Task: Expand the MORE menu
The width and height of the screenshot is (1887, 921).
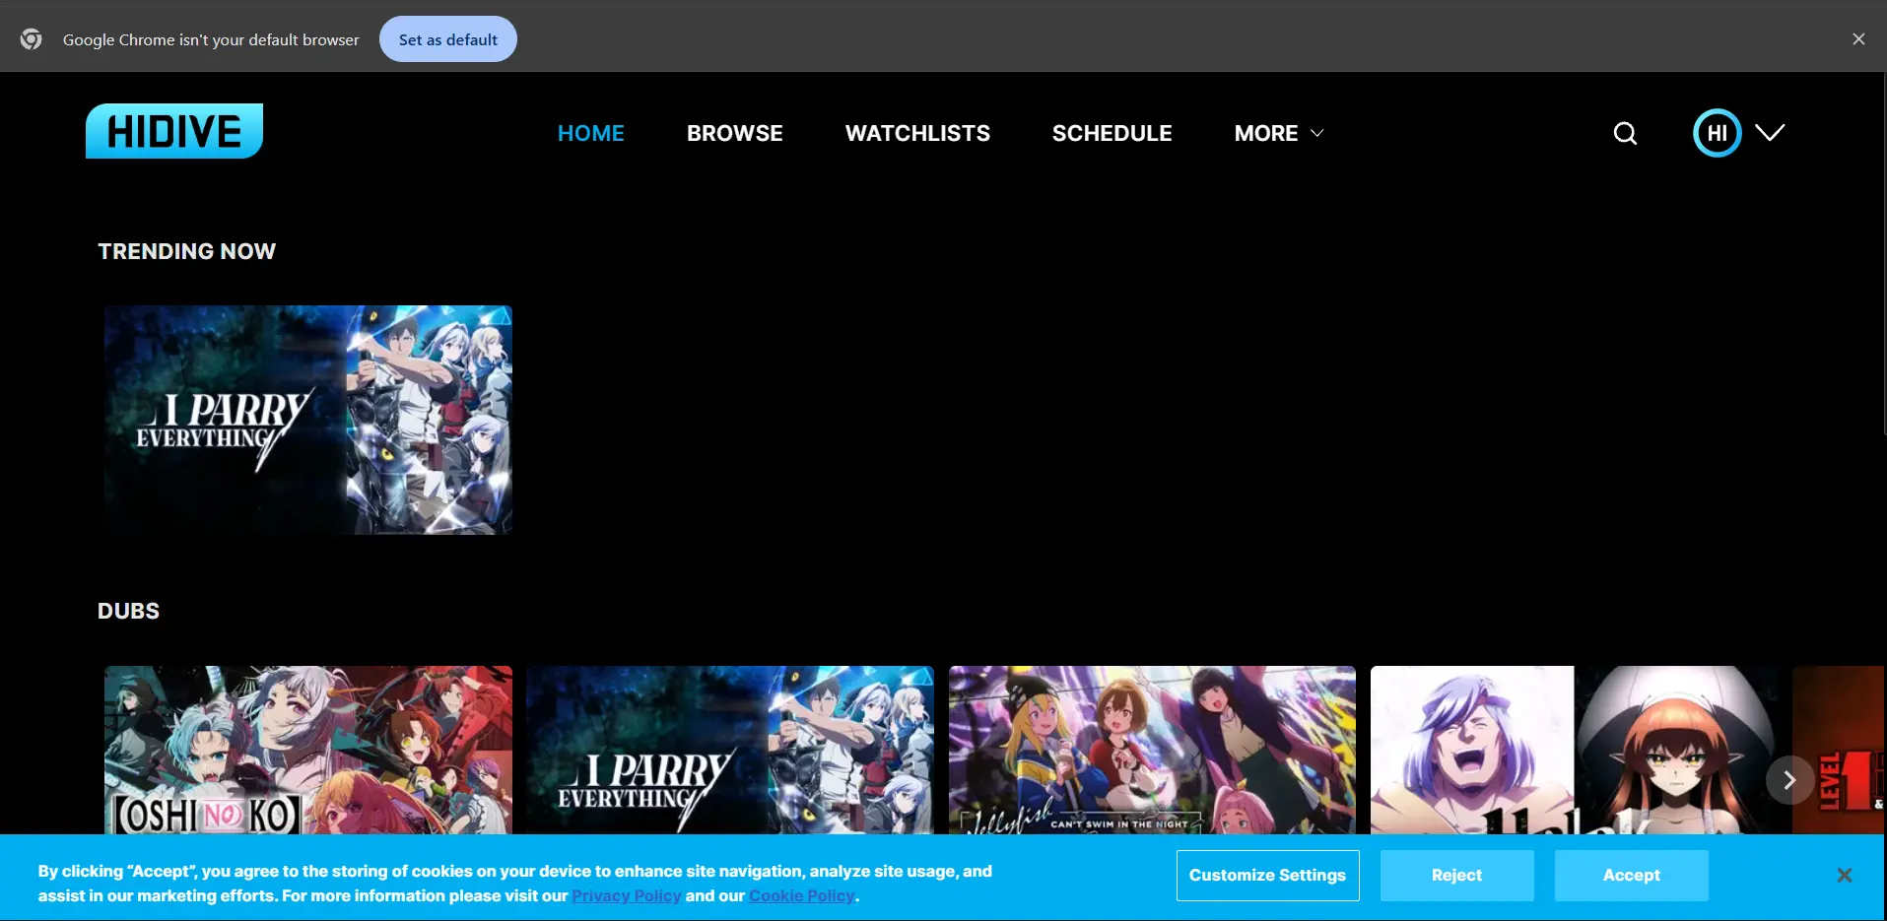Action: tap(1278, 133)
